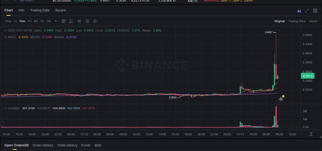Switch to the Trading Data tab
322x151 pixels.
40,10
